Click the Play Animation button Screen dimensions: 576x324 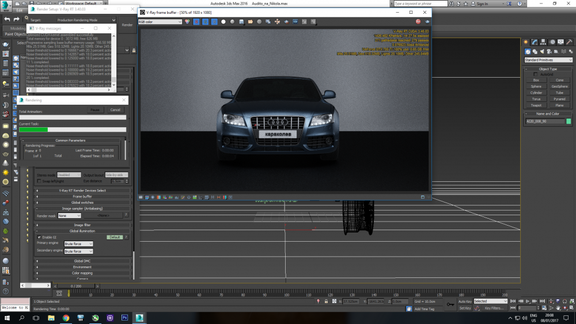[x=528, y=301]
